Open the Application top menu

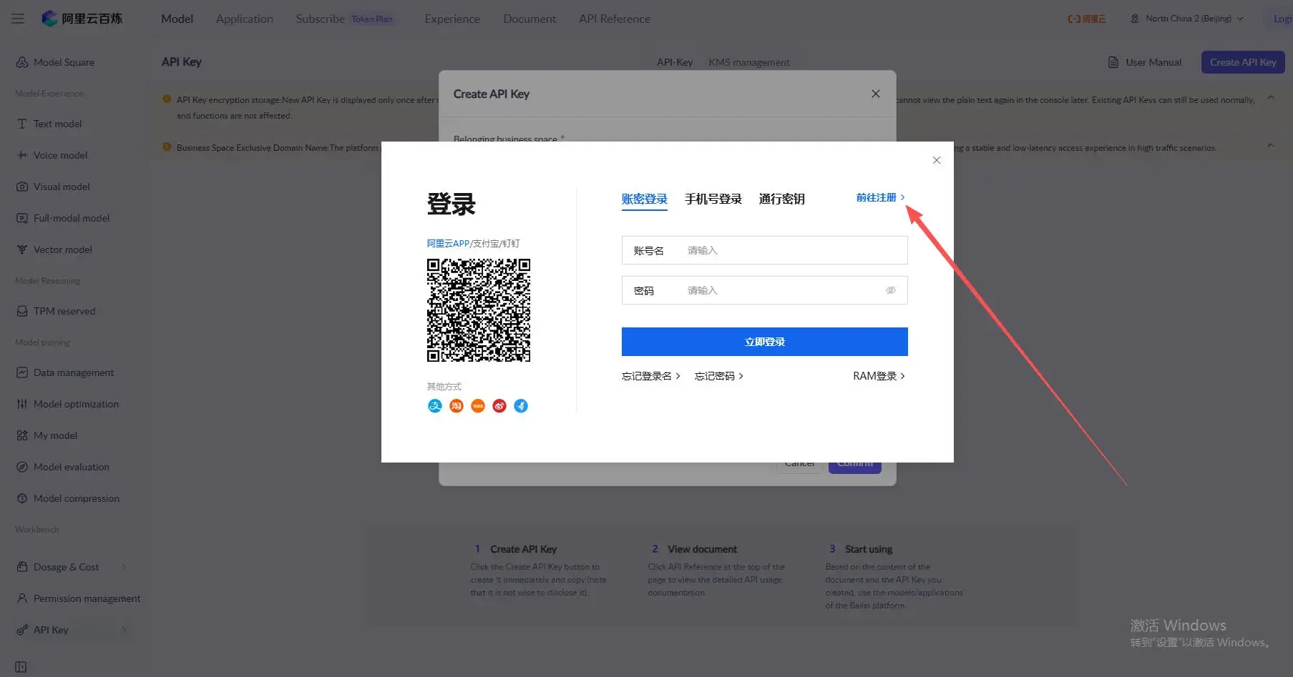pos(245,19)
